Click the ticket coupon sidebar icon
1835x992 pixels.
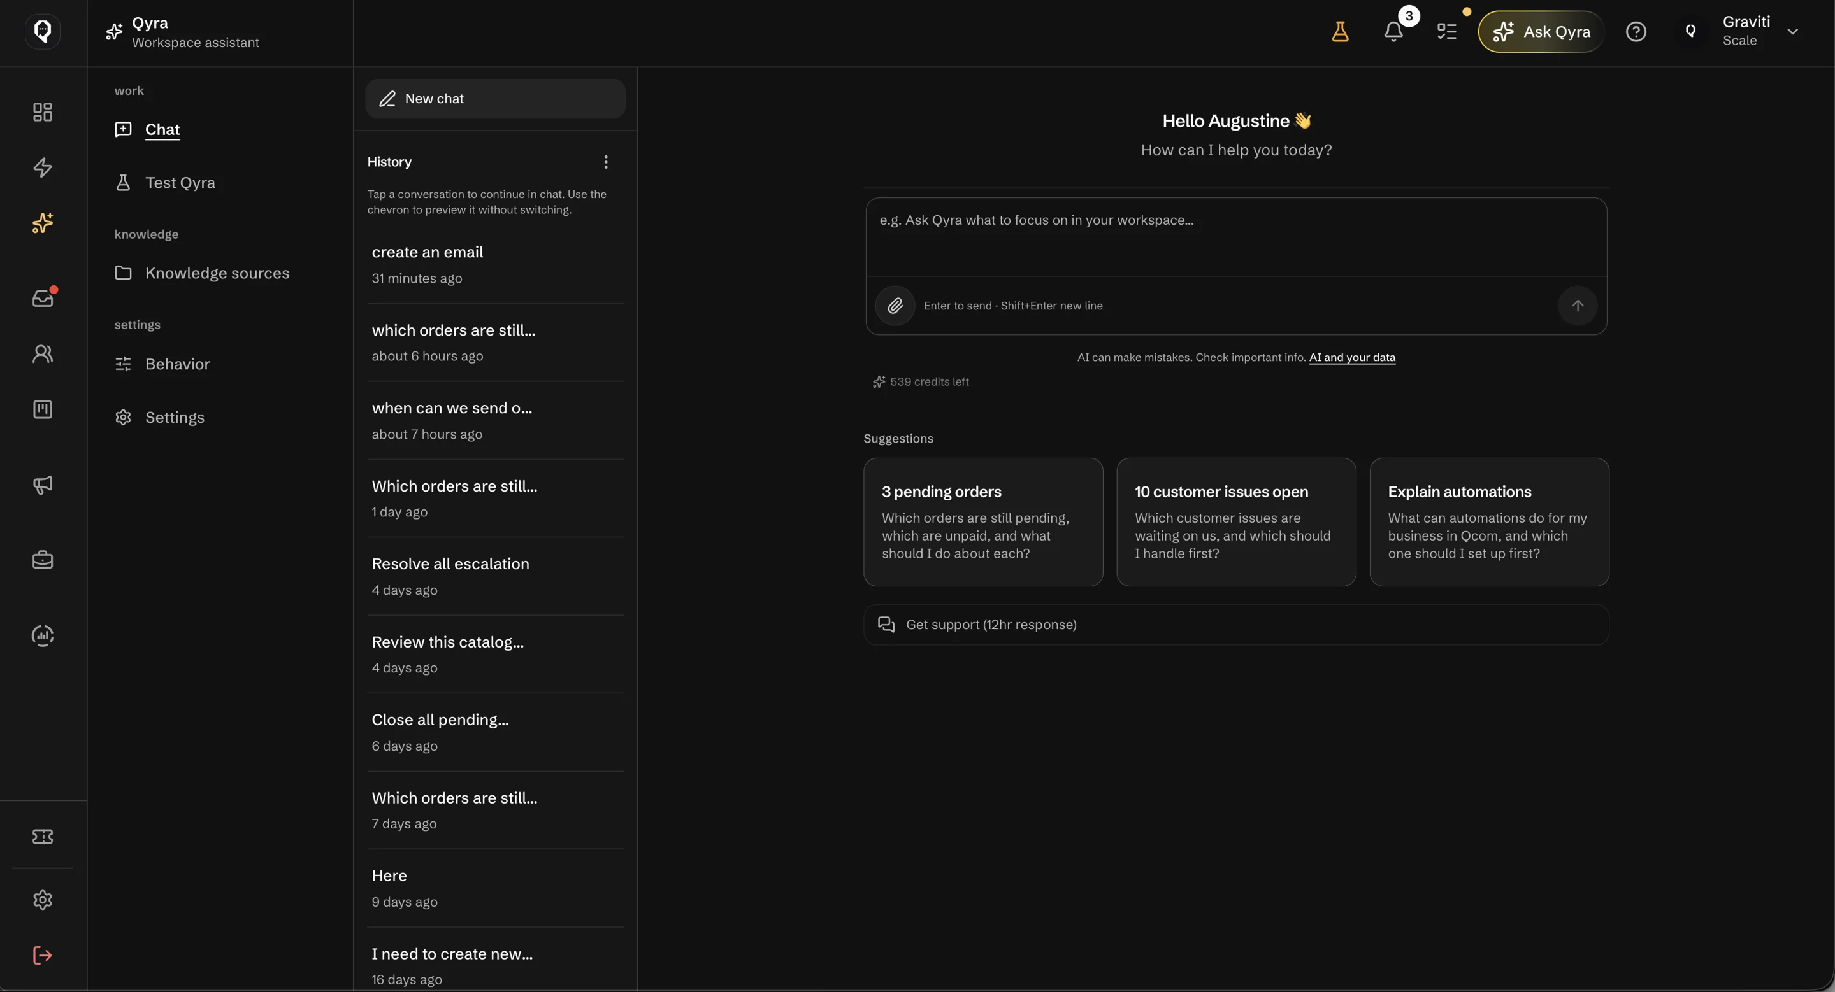click(43, 836)
